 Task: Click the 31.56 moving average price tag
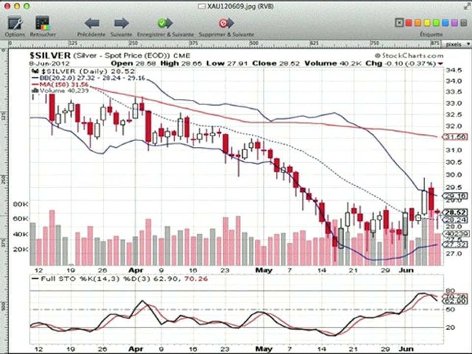pos(455,137)
